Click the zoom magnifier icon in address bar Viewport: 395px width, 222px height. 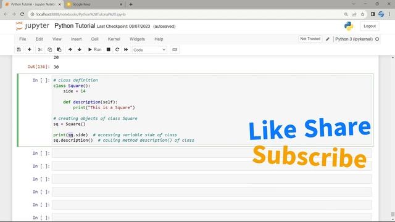(x=346, y=14)
